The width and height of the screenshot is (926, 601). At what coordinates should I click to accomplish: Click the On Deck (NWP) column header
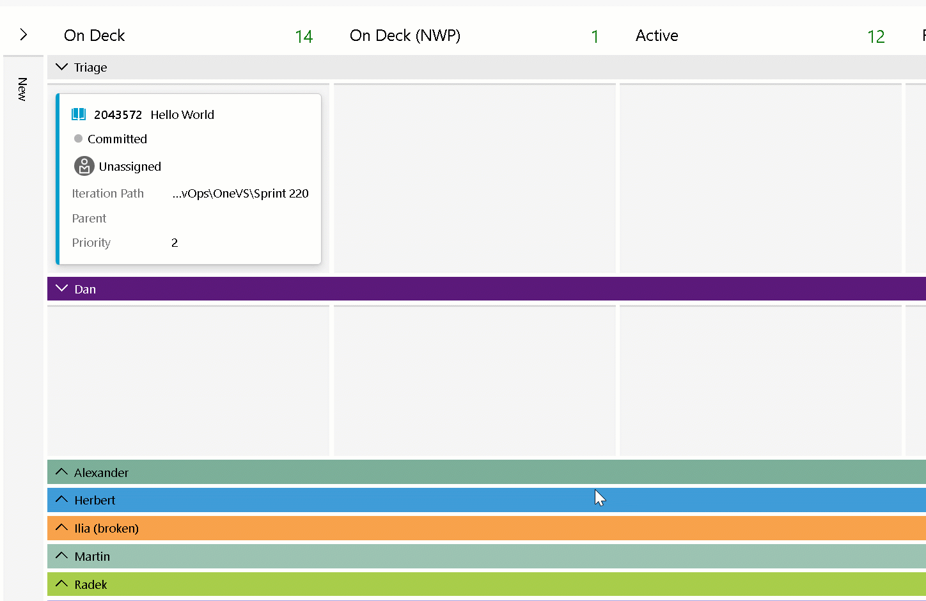click(x=405, y=36)
